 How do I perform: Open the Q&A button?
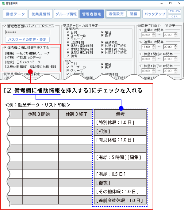[x=174, y=17]
